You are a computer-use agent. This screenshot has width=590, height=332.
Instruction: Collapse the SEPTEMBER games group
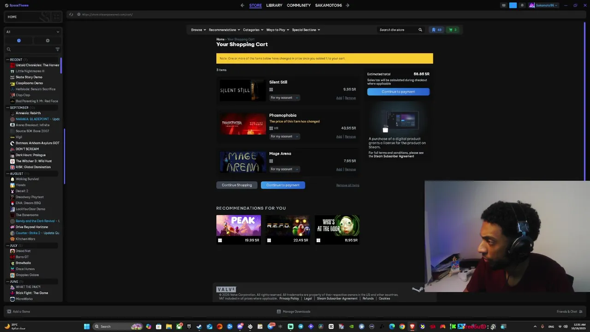(x=8, y=107)
